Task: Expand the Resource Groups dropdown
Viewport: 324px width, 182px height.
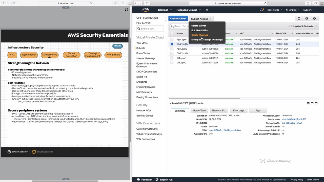Action: click(x=189, y=10)
